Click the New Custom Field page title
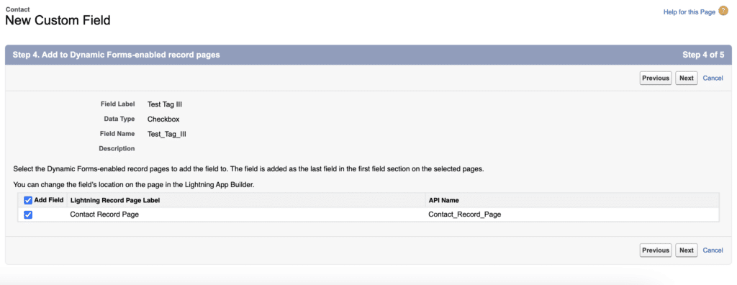 [x=58, y=20]
